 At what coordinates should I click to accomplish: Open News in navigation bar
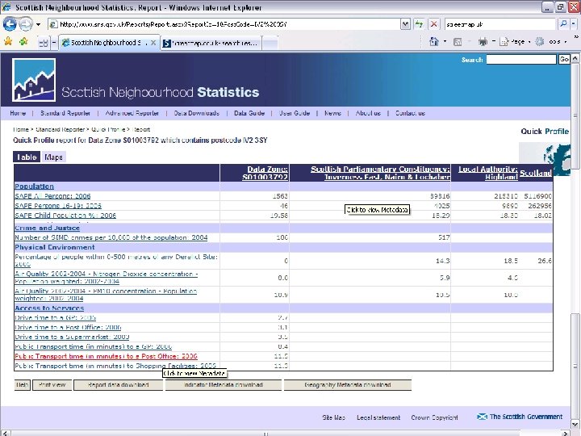pyautogui.click(x=332, y=113)
